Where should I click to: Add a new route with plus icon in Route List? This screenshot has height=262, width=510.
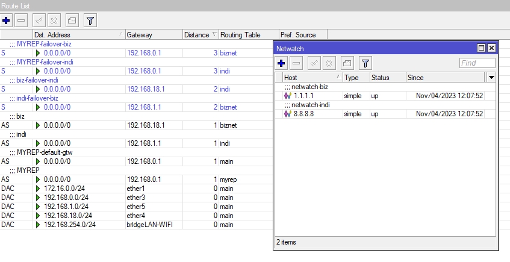pyautogui.click(x=6, y=20)
